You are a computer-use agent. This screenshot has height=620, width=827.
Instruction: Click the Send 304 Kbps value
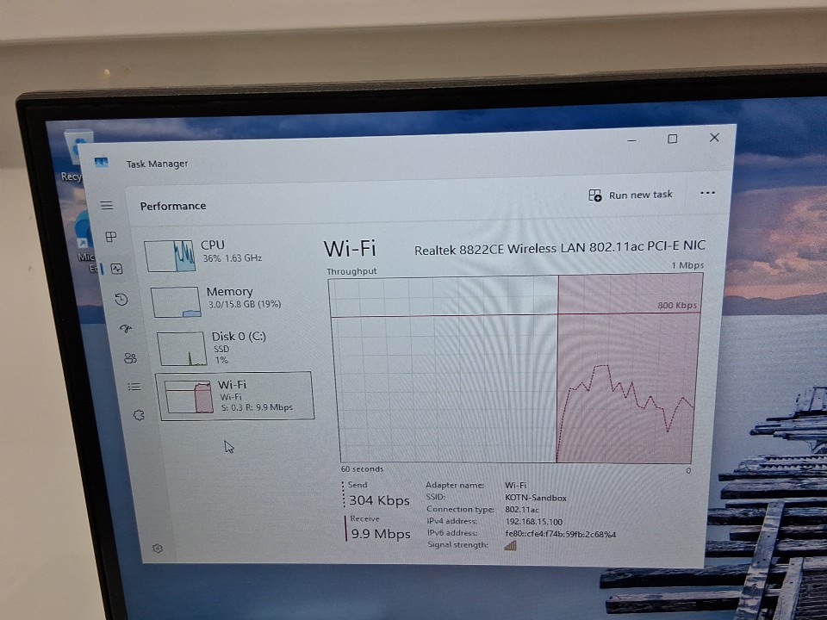tap(379, 500)
